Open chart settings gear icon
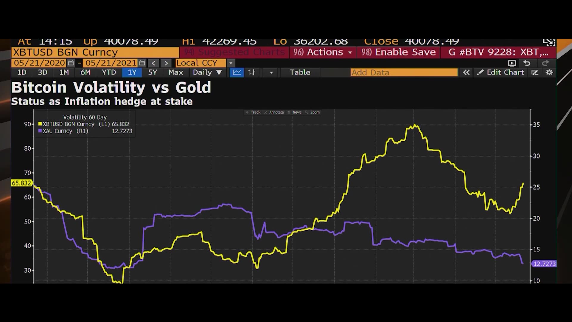Screen dimensions: 572x322 click(x=549, y=72)
